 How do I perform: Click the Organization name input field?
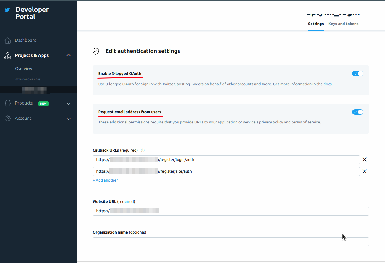230,242
